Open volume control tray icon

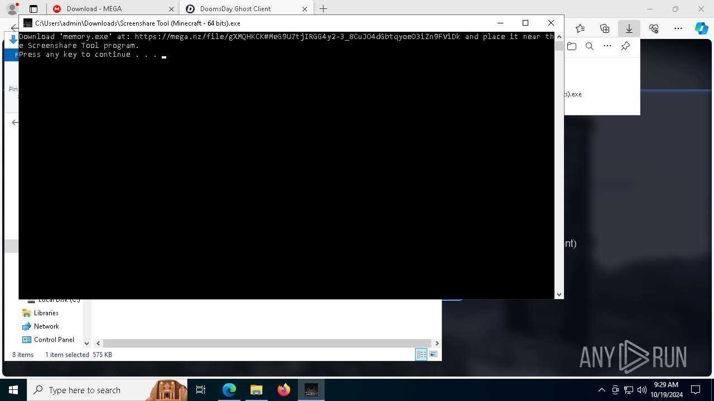tap(642, 390)
